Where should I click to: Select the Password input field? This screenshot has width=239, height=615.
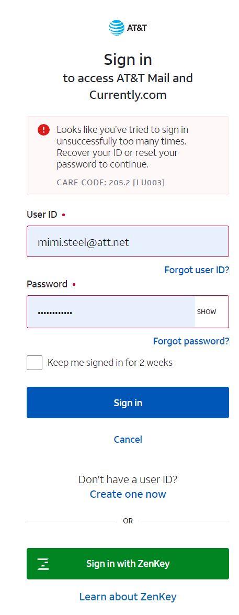[x=111, y=312]
